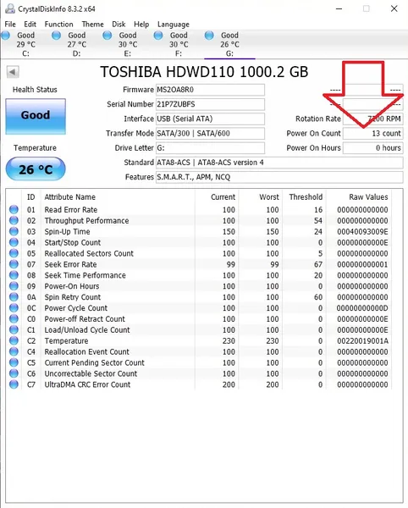Click the status orb for Spin Retry Count

[14, 297]
